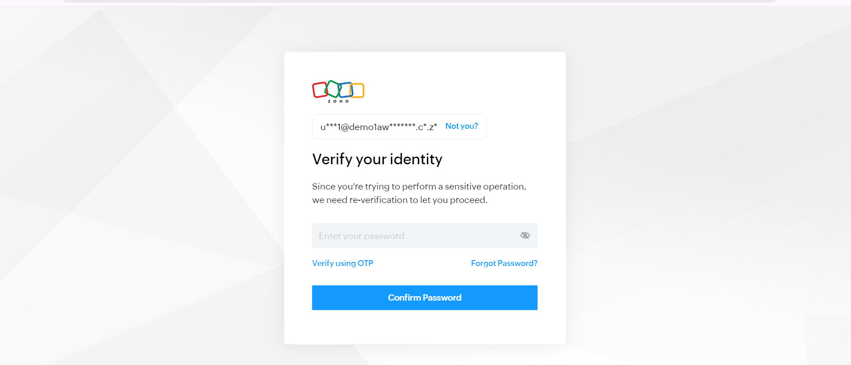Select the masked email address text

click(x=379, y=127)
